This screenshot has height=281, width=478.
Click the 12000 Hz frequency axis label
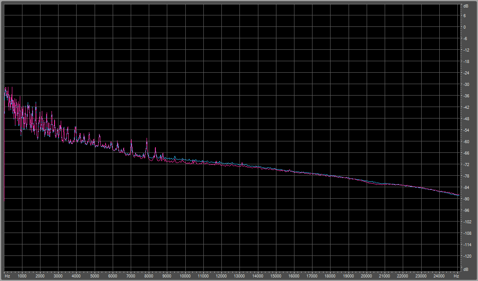pos(221,276)
